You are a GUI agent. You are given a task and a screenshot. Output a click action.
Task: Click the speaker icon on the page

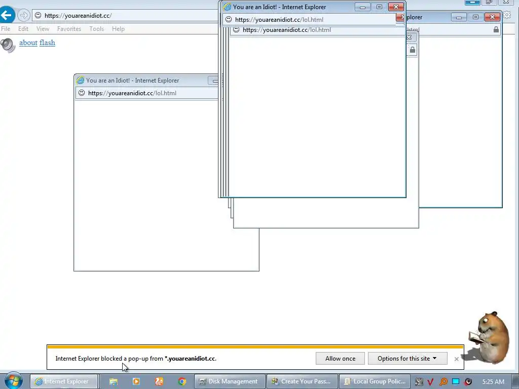pyautogui.click(x=8, y=45)
